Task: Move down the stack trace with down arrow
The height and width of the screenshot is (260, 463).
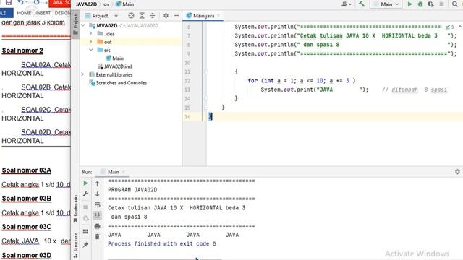Action: [98, 194]
